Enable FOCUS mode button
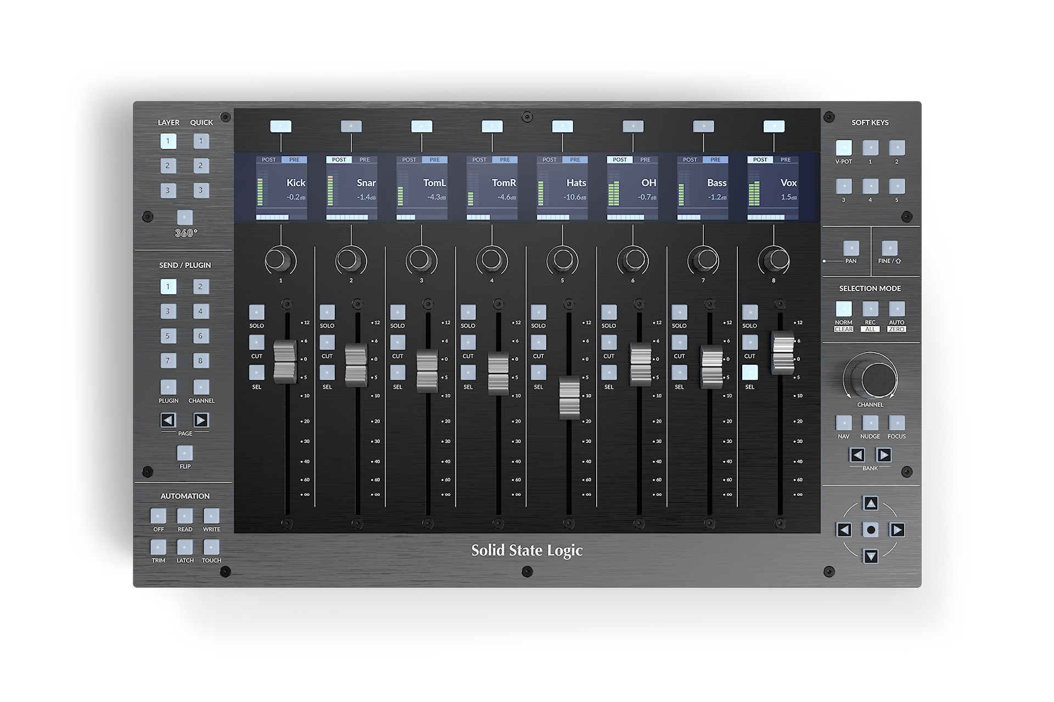Viewport: 1054px width, 702px height. [x=897, y=423]
